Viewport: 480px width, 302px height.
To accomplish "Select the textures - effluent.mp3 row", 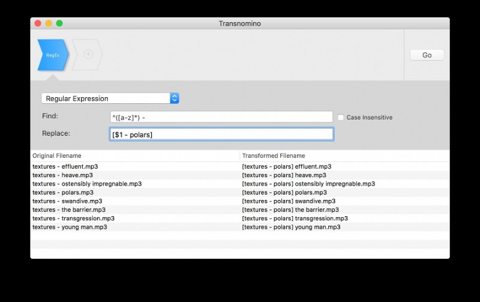I will tap(64, 166).
